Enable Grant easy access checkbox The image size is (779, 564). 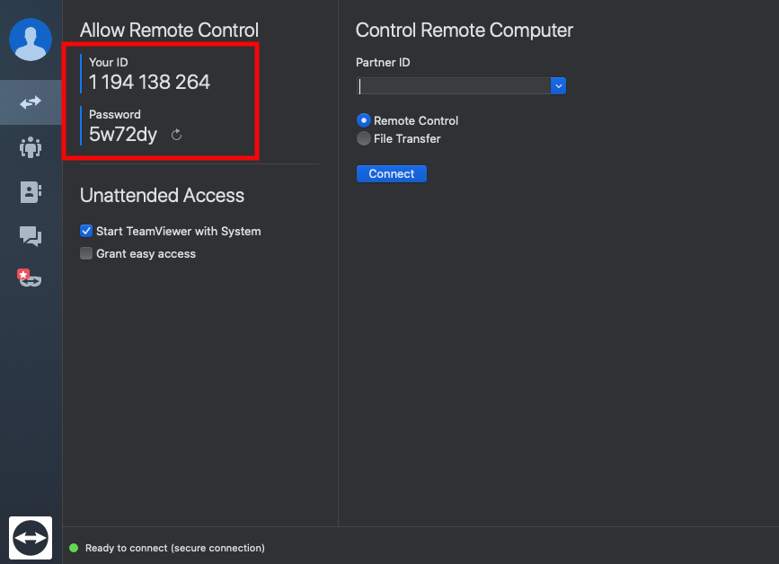[x=86, y=253]
